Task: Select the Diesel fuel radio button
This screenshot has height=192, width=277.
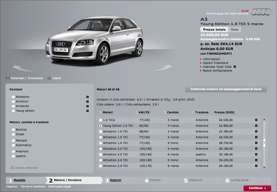Action: (13, 134)
